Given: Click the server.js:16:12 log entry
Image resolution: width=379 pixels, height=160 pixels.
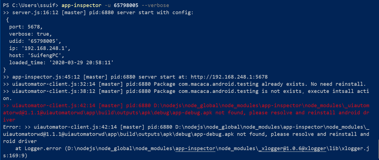Looking at the screenshot, I should 98,13.
